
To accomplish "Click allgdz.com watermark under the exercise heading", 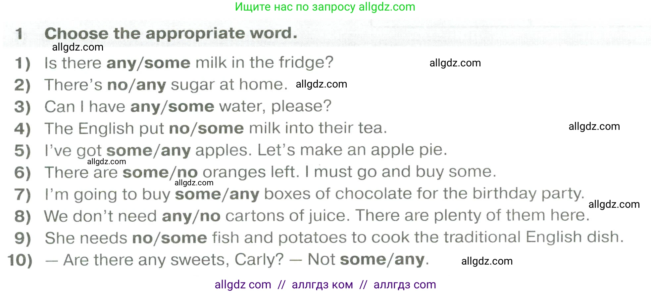I will [78, 47].
